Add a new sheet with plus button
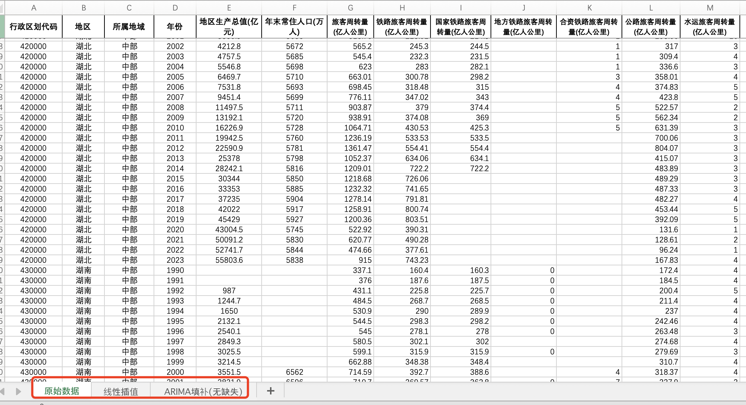746x405 pixels. point(270,391)
